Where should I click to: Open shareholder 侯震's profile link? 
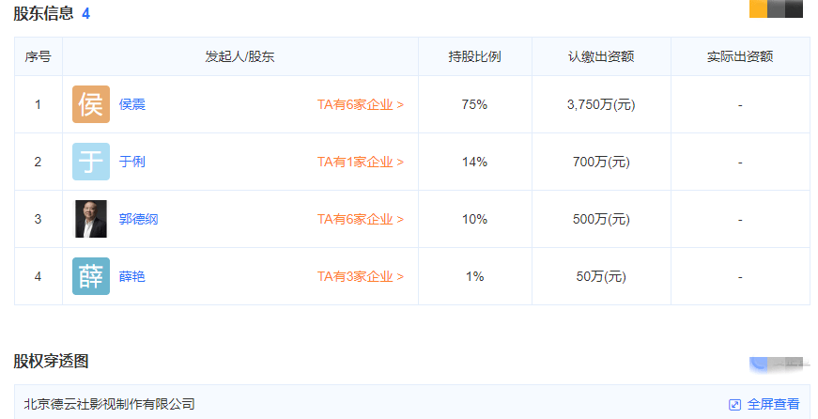coord(132,104)
